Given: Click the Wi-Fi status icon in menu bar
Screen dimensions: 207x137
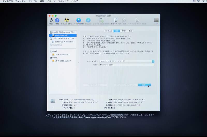Looking at the screenshot, I should coord(199,1).
